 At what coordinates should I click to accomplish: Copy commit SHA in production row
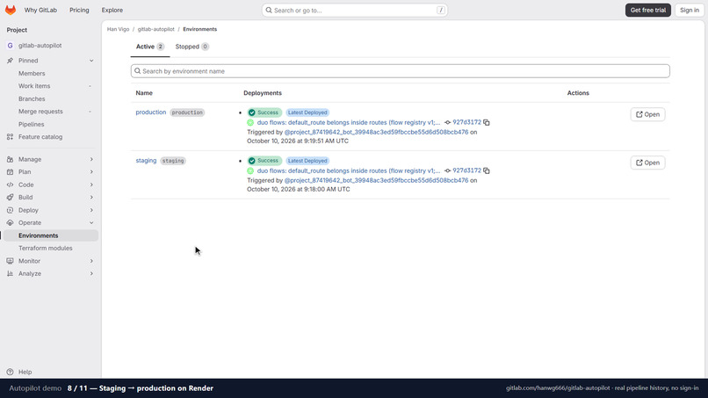pos(487,122)
